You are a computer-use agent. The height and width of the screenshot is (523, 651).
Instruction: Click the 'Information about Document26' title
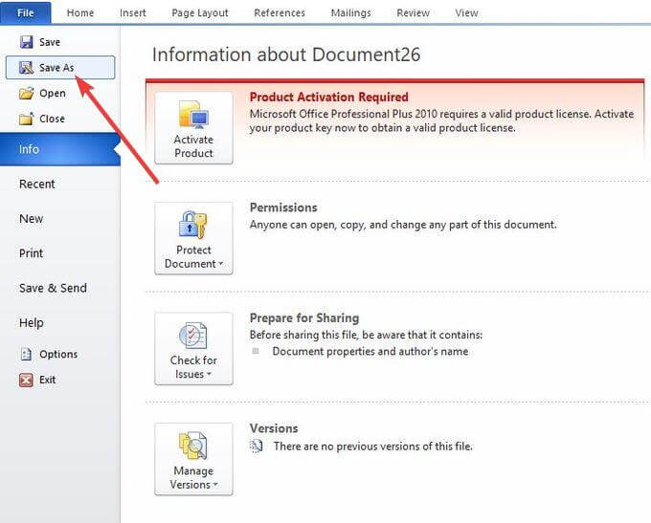(x=286, y=54)
